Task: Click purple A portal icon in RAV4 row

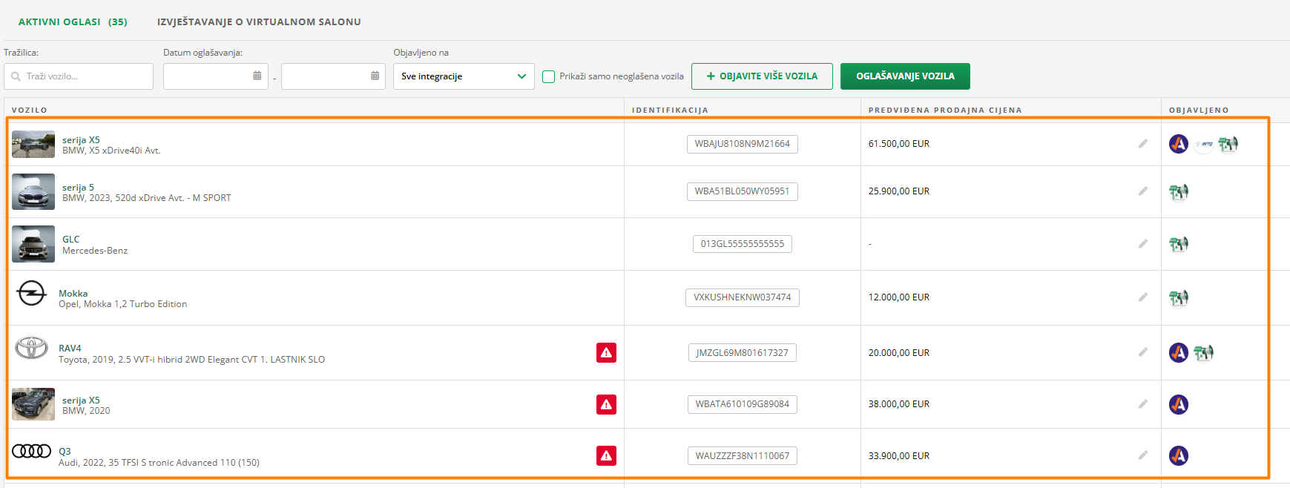Action: pyautogui.click(x=1179, y=352)
